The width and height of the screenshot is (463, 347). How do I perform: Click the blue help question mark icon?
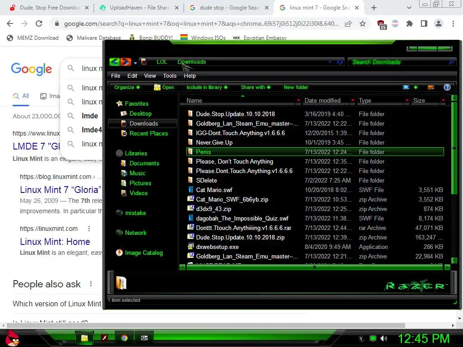click(x=447, y=87)
